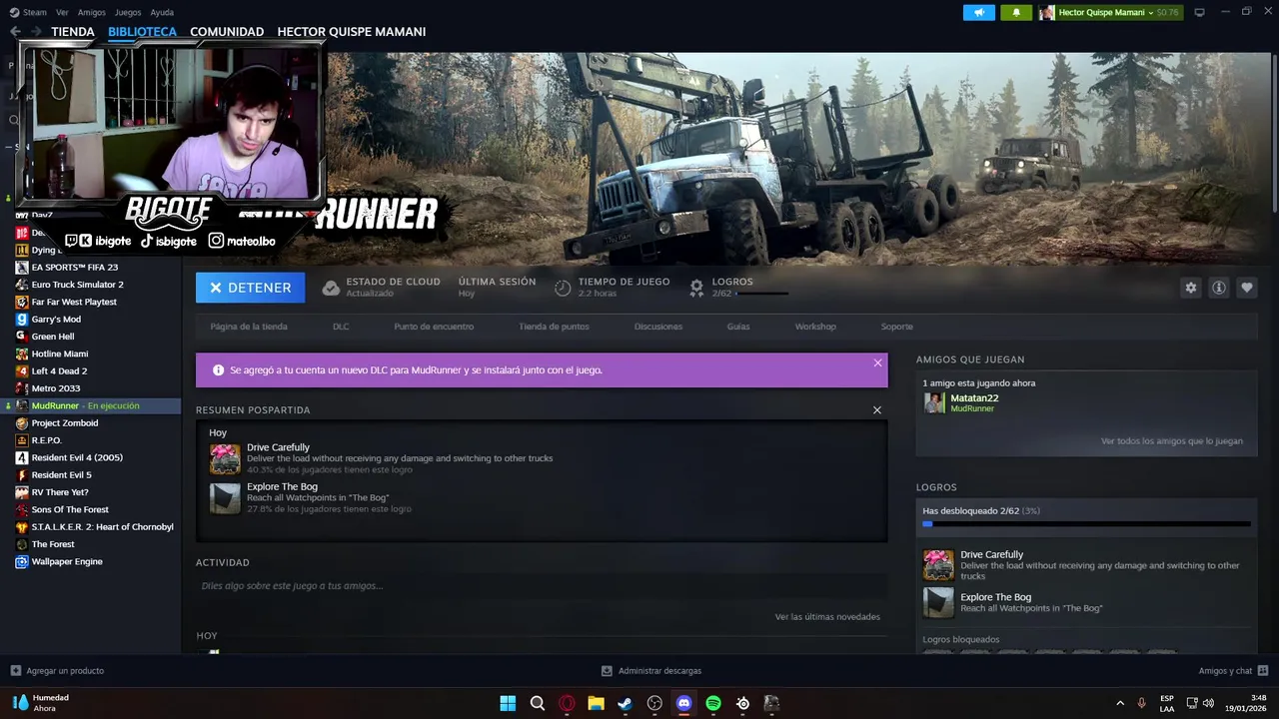Viewport: 1279px width, 719px height.
Task: Open the Guías tab
Action: coord(738,327)
